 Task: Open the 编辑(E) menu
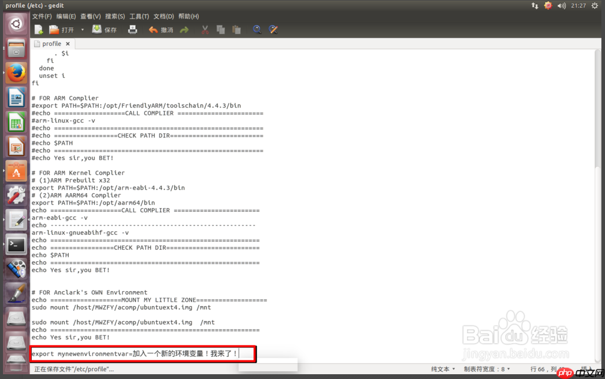point(66,16)
